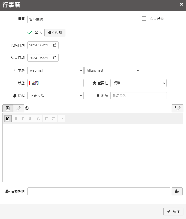Click the add attachment button

click(x=177, y=108)
